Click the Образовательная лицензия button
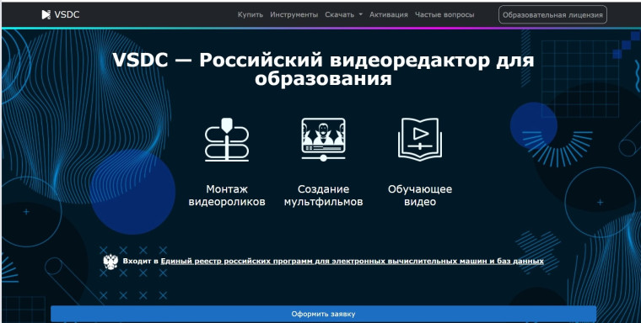 552,14
